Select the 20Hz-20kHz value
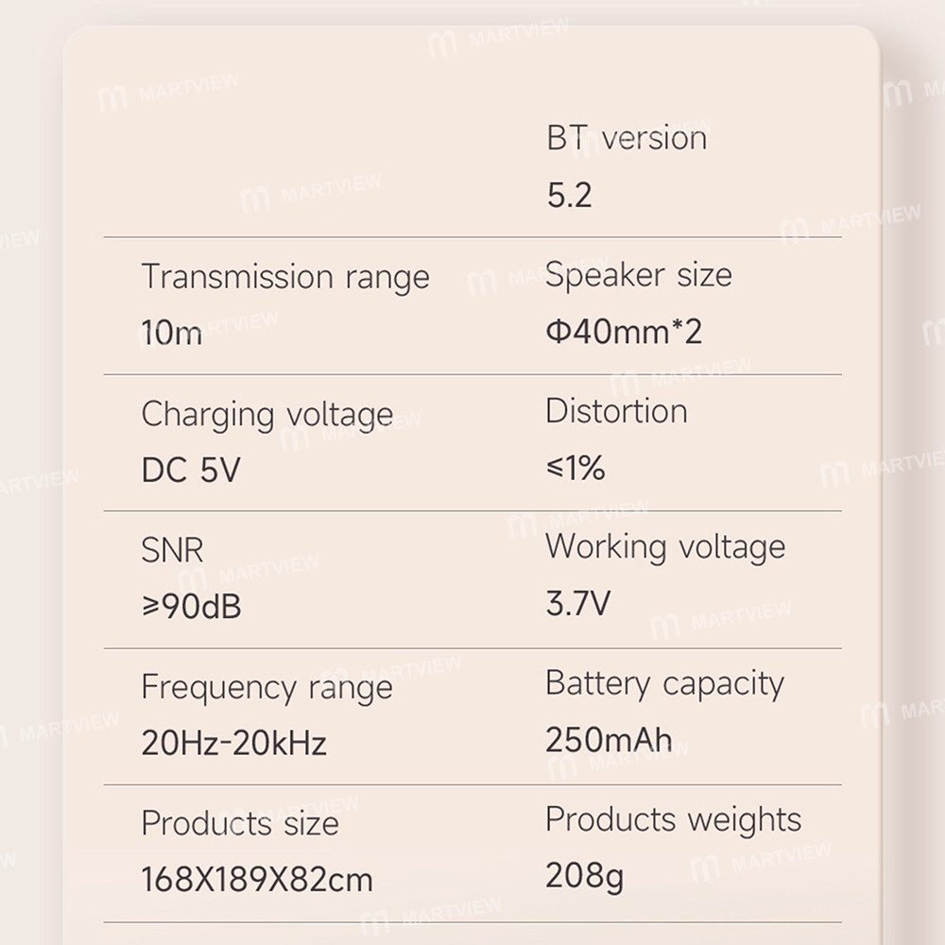This screenshot has width=945, height=945. (233, 744)
